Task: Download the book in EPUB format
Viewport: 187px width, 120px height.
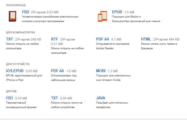Action: (x=117, y=12)
